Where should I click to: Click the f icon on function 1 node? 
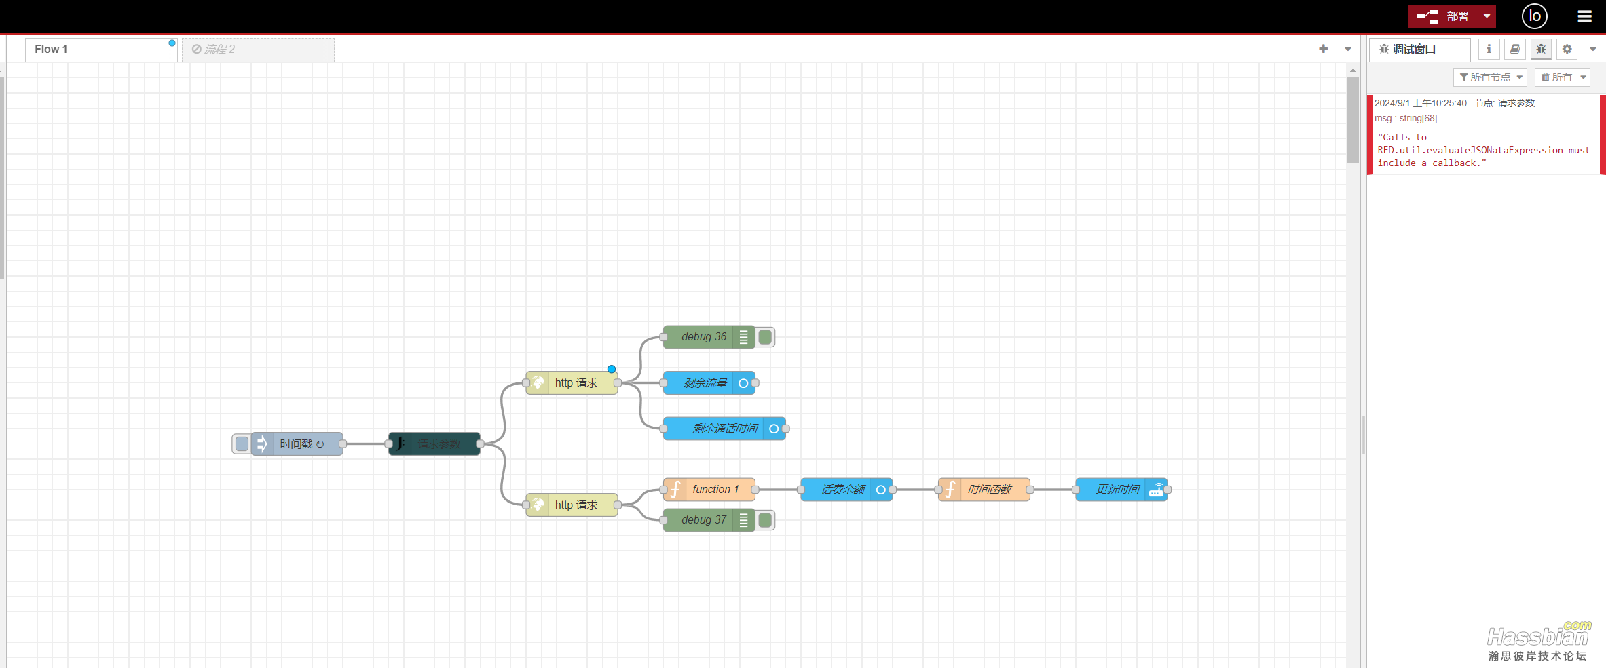675,490
